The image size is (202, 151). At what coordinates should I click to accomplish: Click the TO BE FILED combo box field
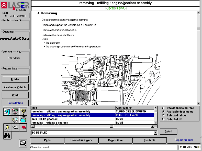click(x=93, y=133)
